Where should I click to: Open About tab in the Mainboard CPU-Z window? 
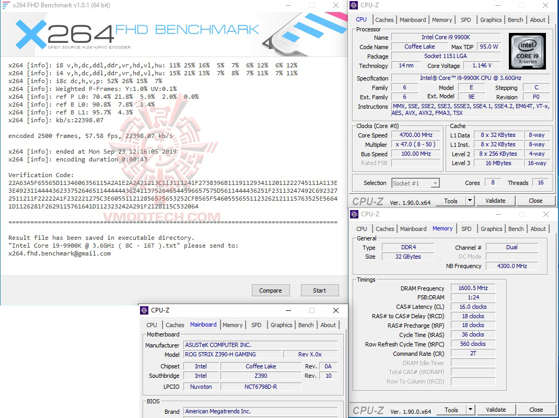click(x=328, y=325)
